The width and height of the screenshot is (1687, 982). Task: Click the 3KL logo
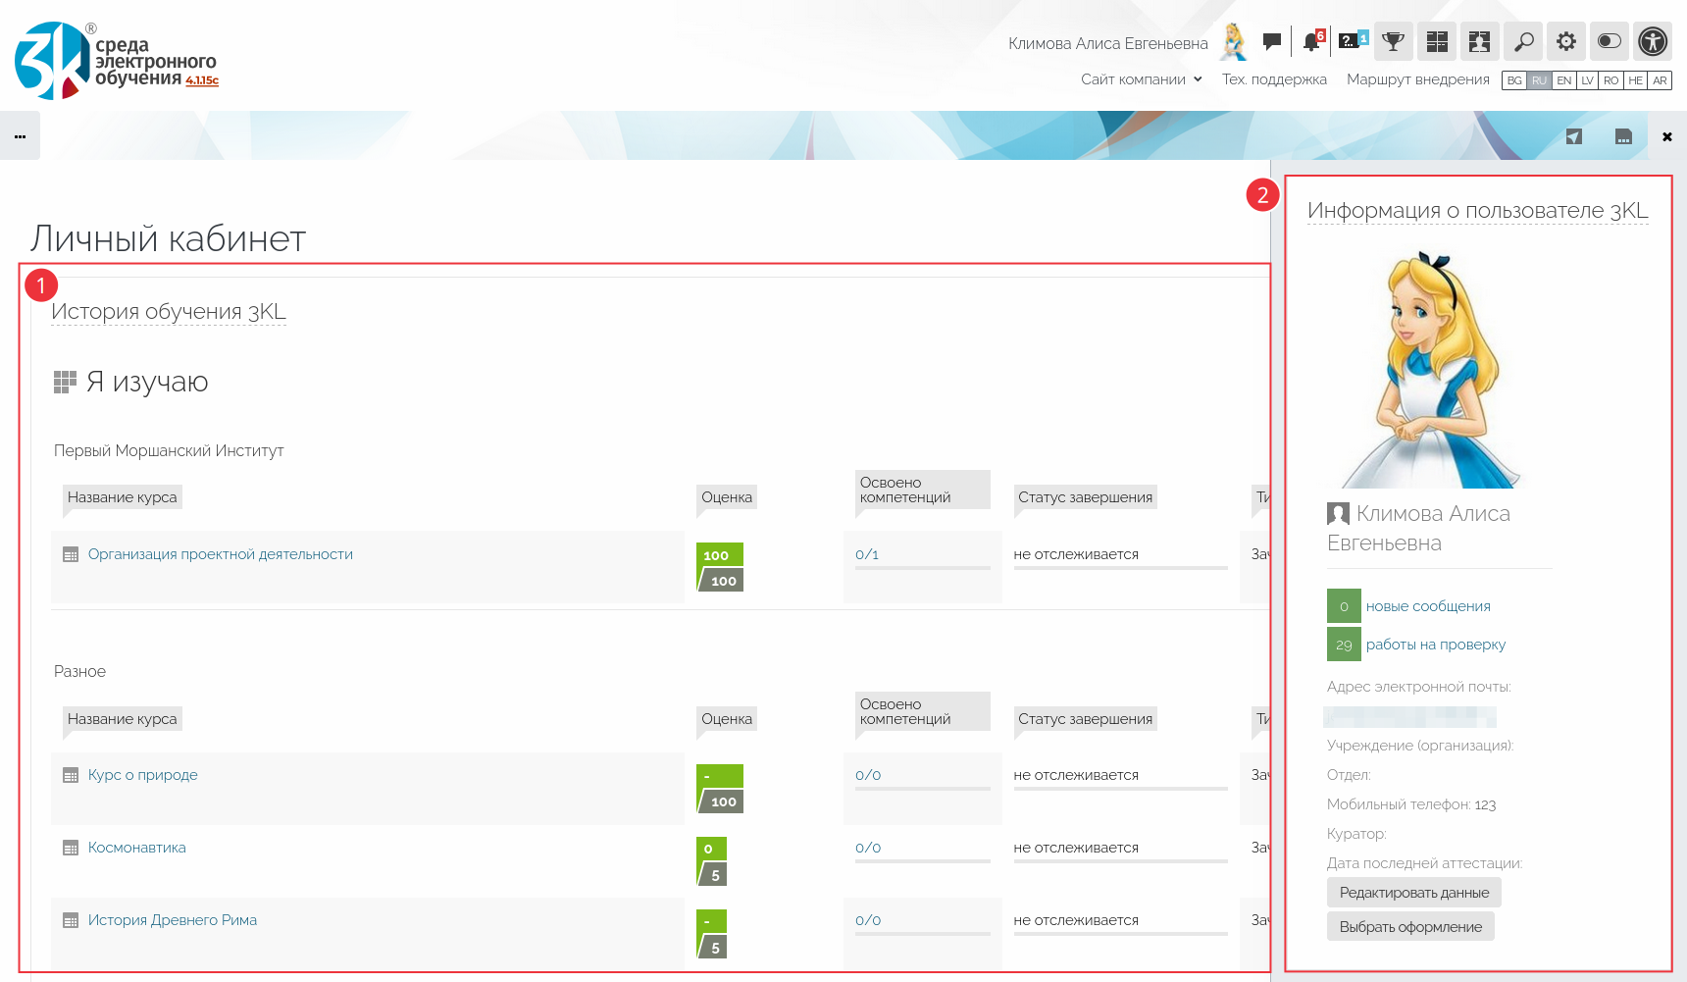116,61
